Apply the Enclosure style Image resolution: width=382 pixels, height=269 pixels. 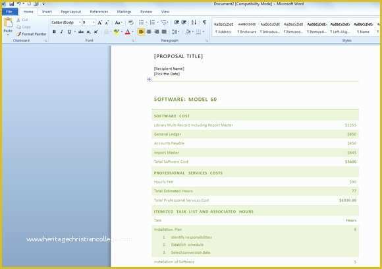coord(247,28)
